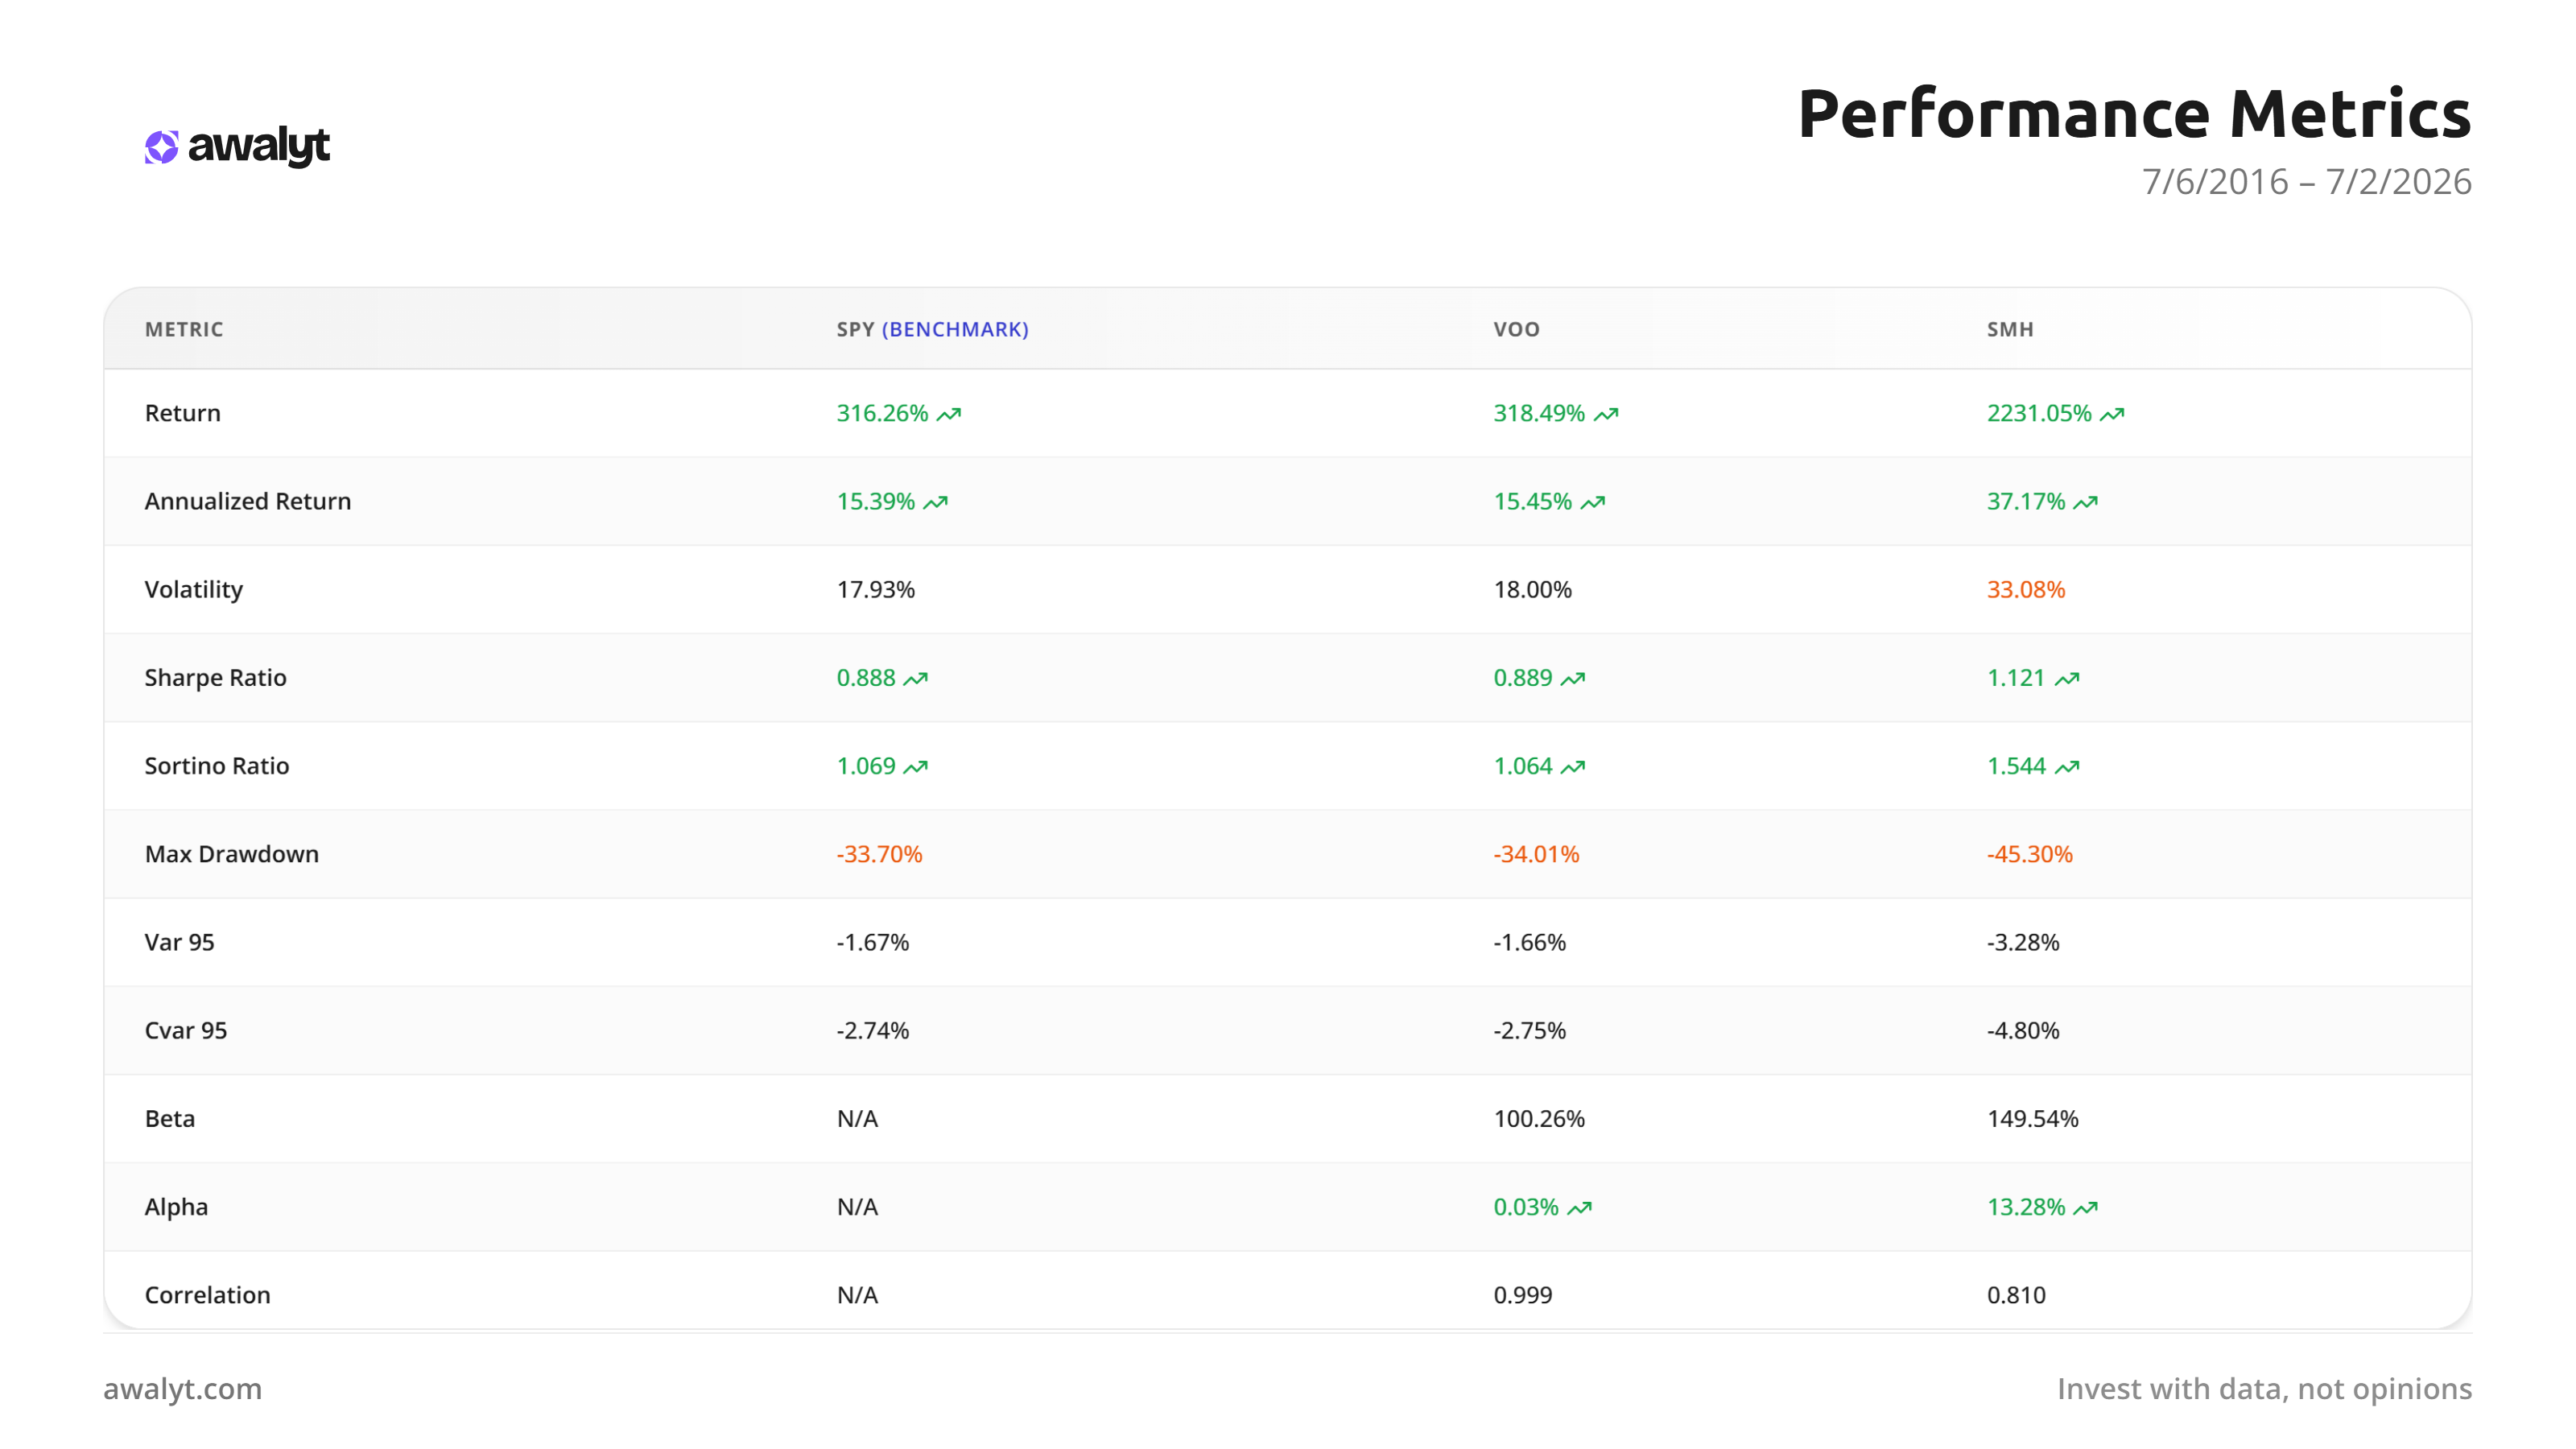
Task: Click the trend arrow beside VOO Annualized Return 15.45%
Action: (1593, 502)
